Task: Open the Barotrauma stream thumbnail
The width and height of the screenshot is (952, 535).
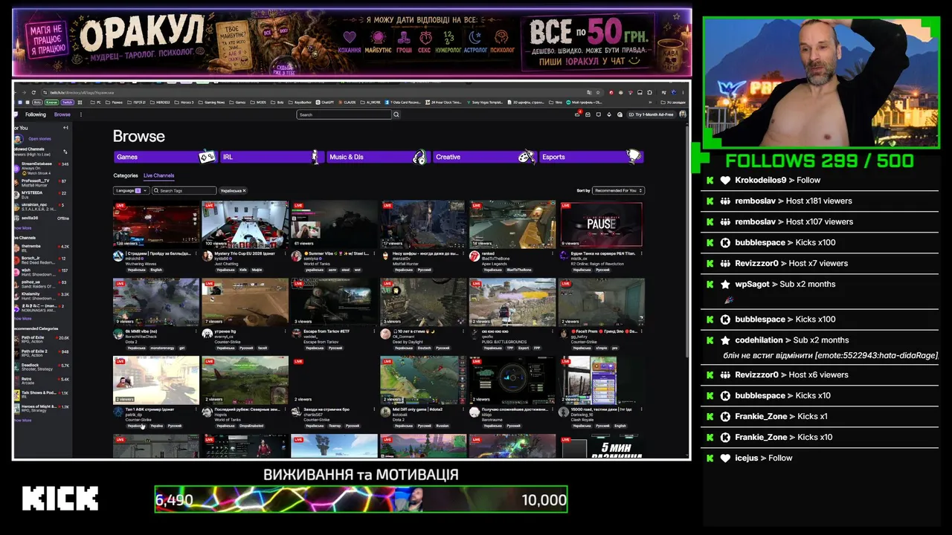Action: 512,380
